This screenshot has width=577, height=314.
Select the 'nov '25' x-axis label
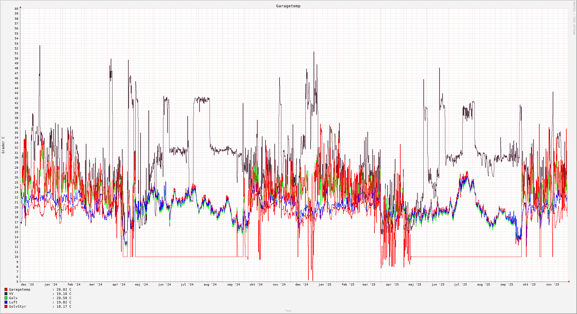point(552,285)
